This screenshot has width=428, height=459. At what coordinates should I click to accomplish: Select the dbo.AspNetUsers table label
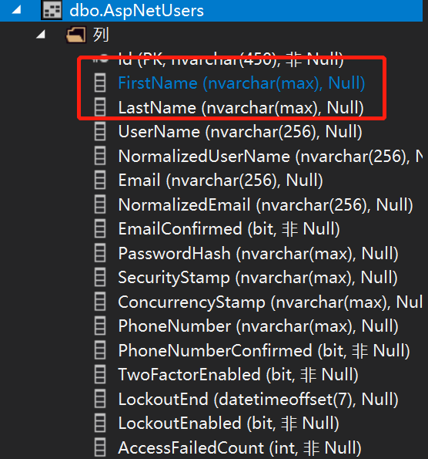pyautogui.click(x=136, y=11)
